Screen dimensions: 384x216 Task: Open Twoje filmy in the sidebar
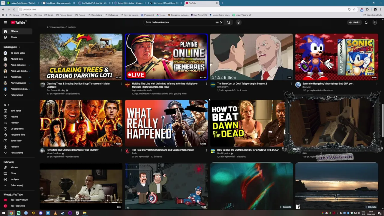(x=17, y=141)
